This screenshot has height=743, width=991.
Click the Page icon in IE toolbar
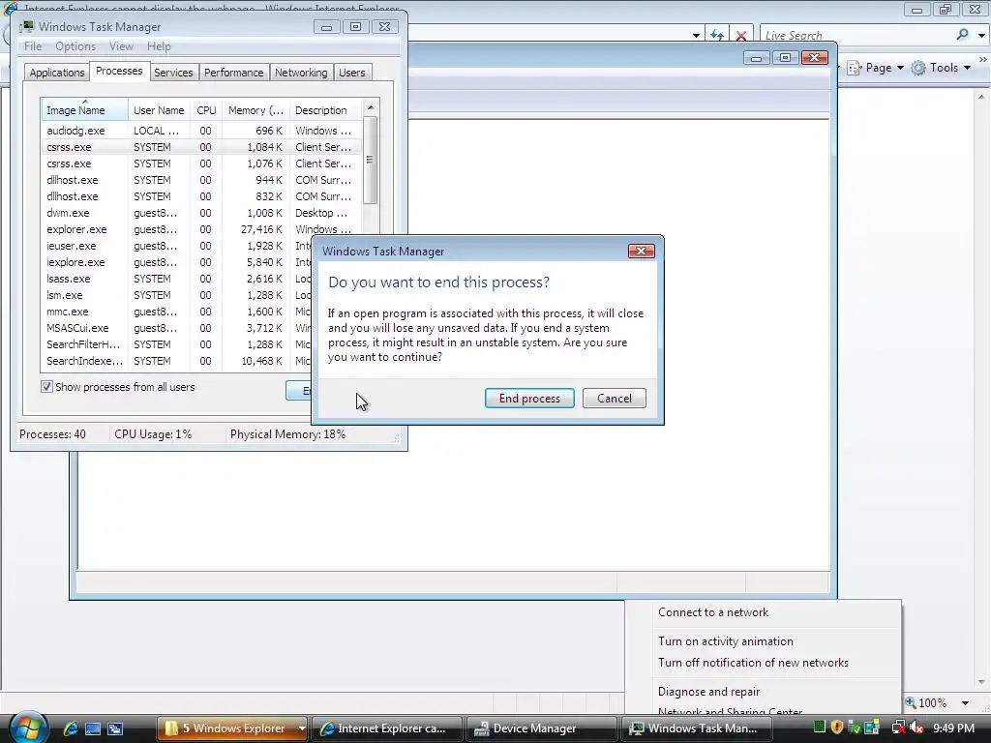click(854, 68)
